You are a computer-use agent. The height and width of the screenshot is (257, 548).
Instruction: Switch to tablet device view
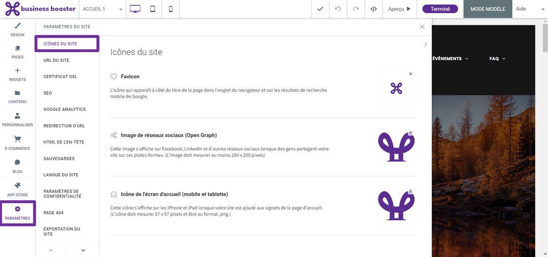pos(153,9)
